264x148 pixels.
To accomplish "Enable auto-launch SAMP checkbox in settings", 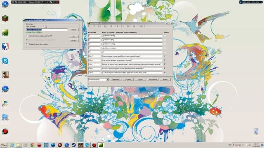I will [27, 36].
